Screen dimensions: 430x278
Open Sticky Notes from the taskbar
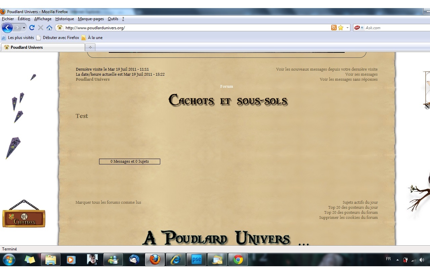pos(30,260)
